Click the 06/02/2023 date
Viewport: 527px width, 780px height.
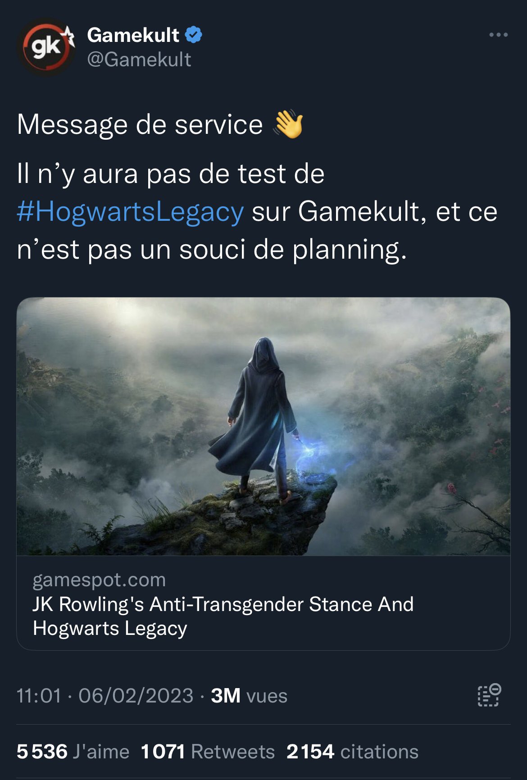136,695
